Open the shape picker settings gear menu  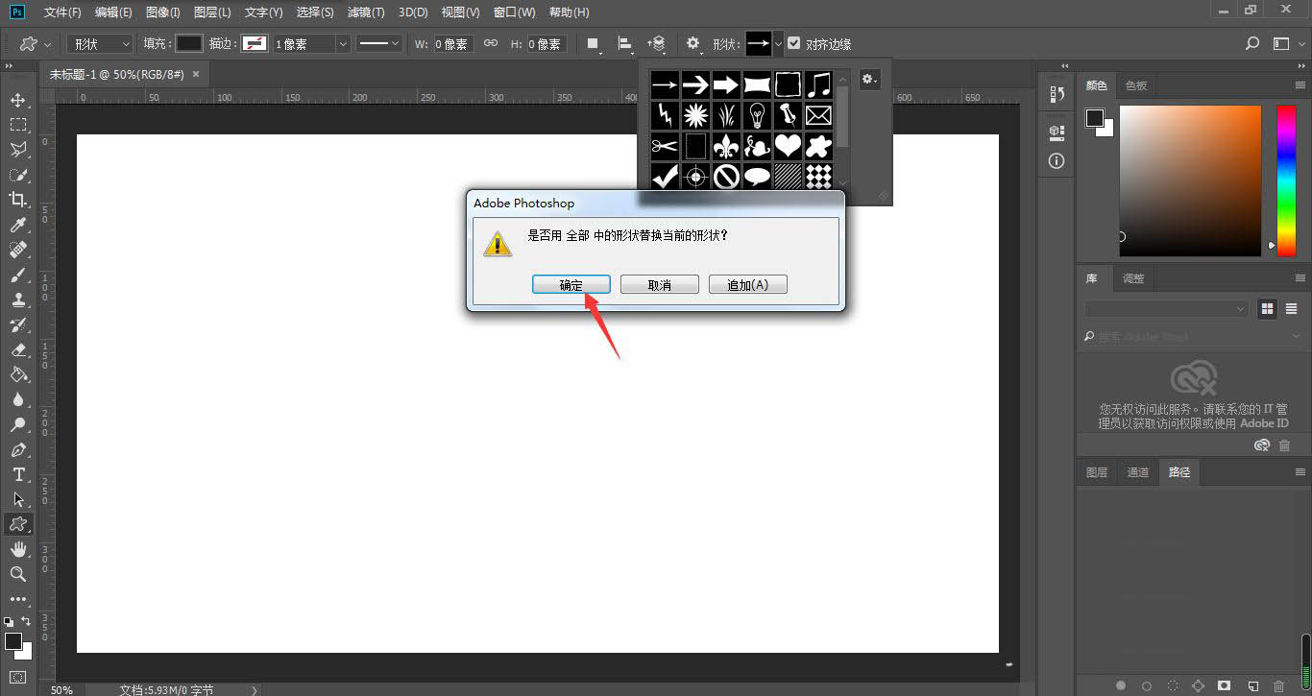point(869,79)
